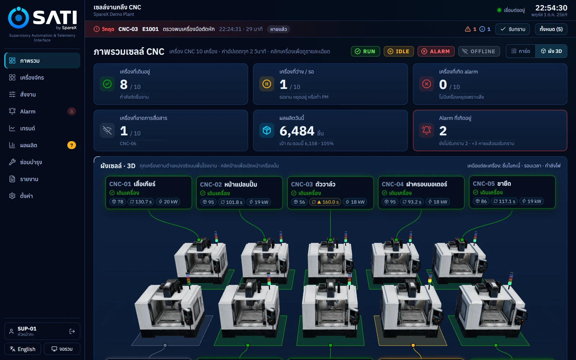Acknowledge alarm with รับทราบ button
Viewport: 576px width, 360px height.
[x=513, y=29]
